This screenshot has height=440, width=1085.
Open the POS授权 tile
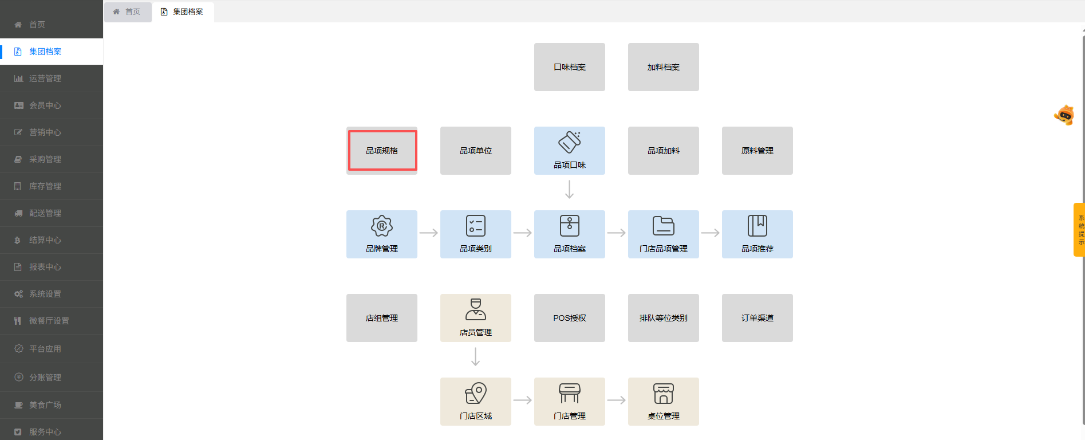[569, 318]
